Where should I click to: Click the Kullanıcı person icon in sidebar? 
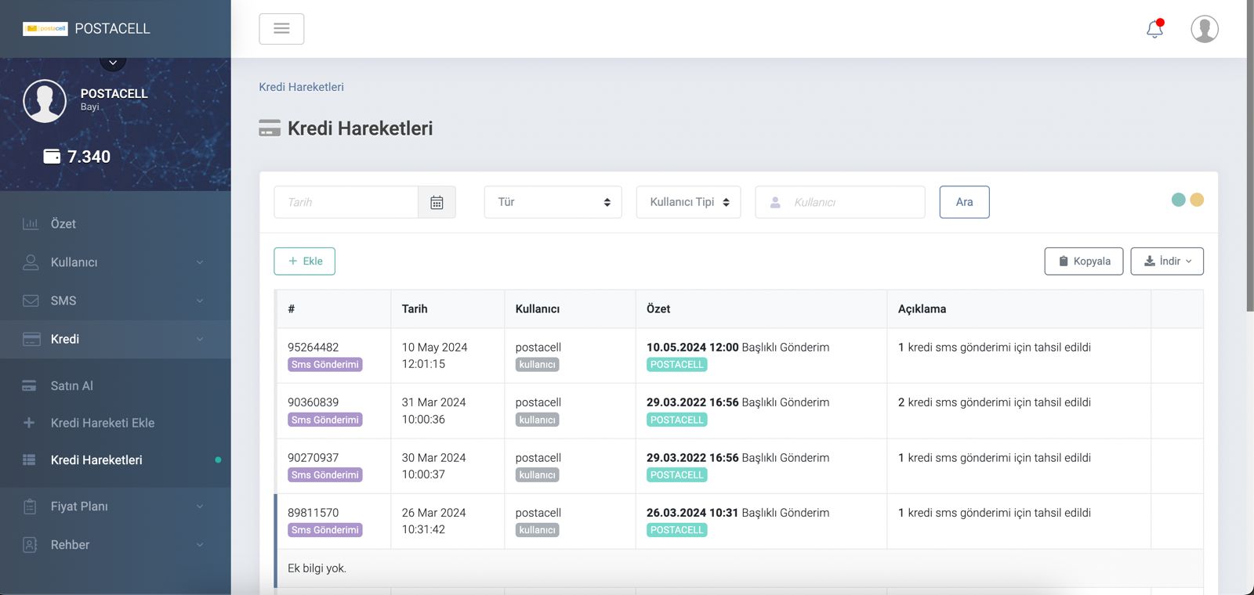tap(31, 262)
